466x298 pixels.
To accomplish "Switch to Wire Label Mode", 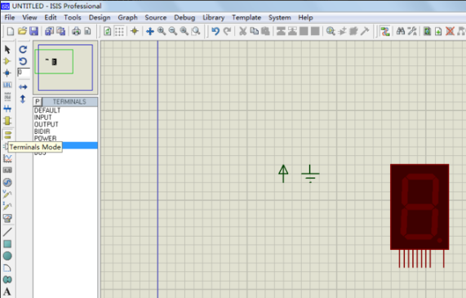I will tap(7, 85).
